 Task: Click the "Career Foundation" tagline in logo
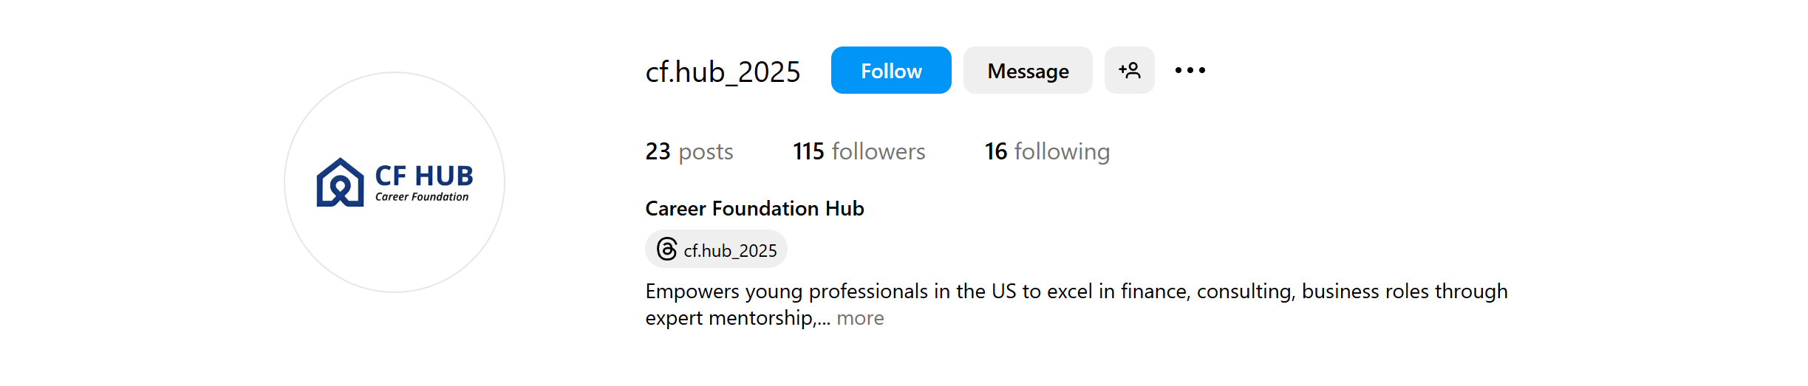point(421,197)
